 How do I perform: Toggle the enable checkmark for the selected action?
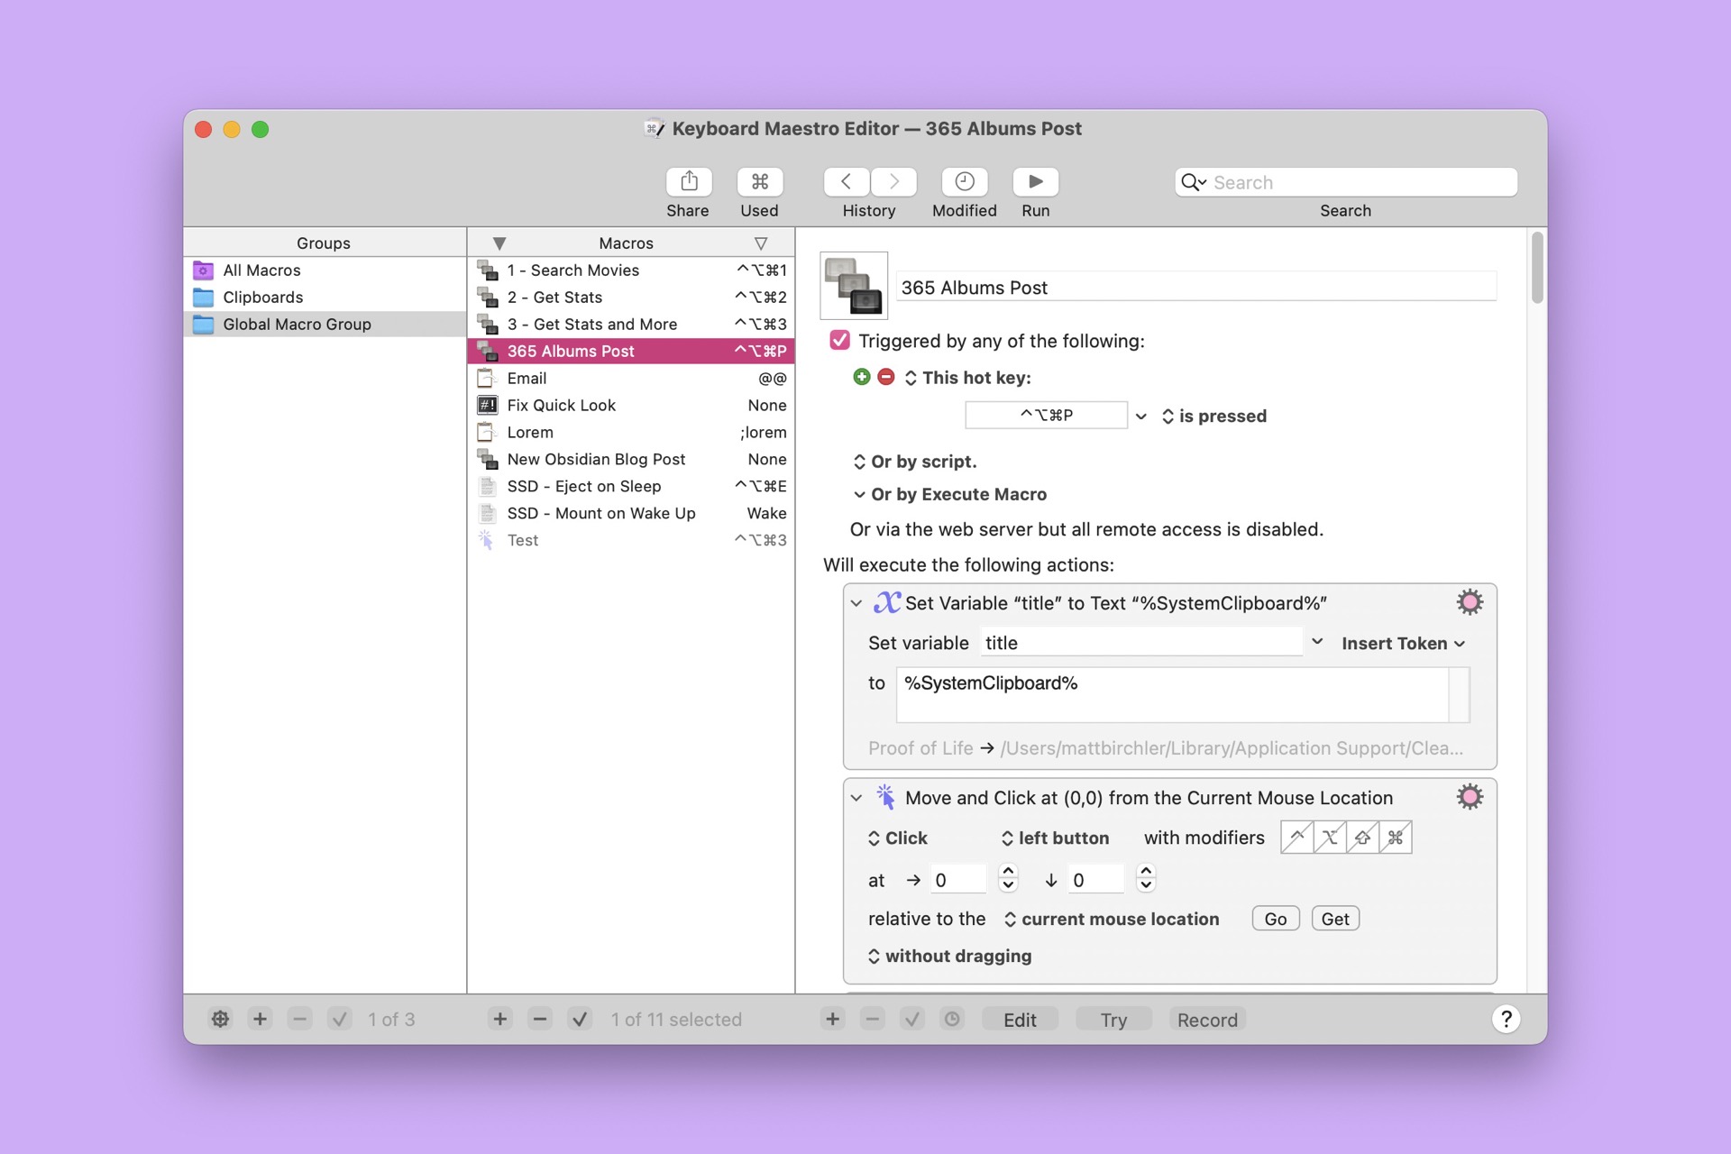[912, 1019]
